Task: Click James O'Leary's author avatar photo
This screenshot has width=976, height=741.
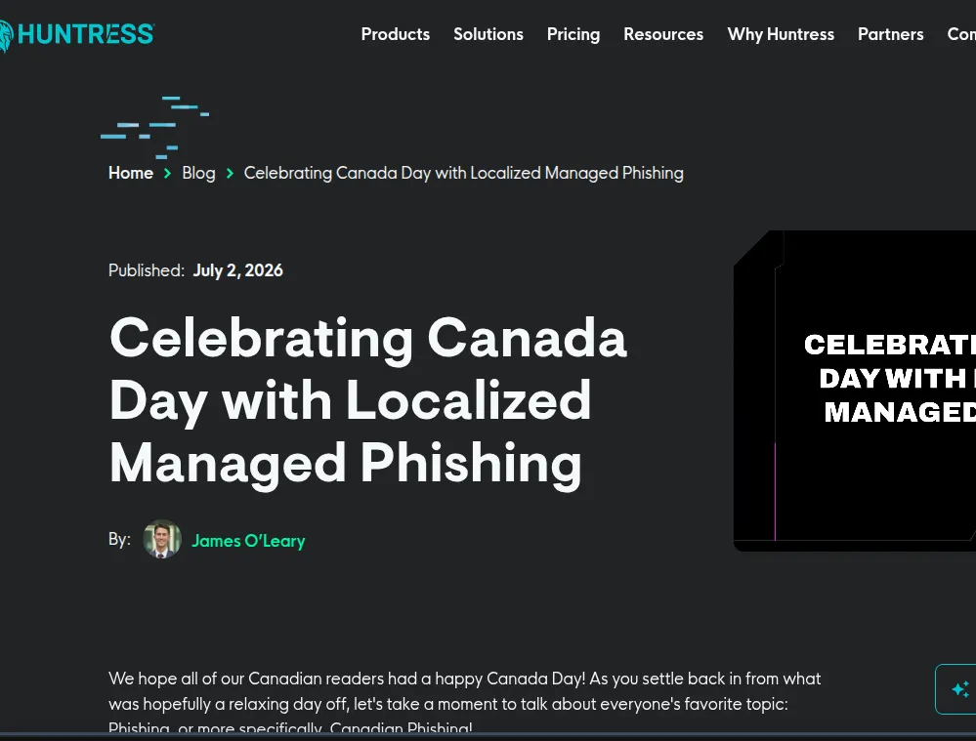Action: click(x=162, y=539)
